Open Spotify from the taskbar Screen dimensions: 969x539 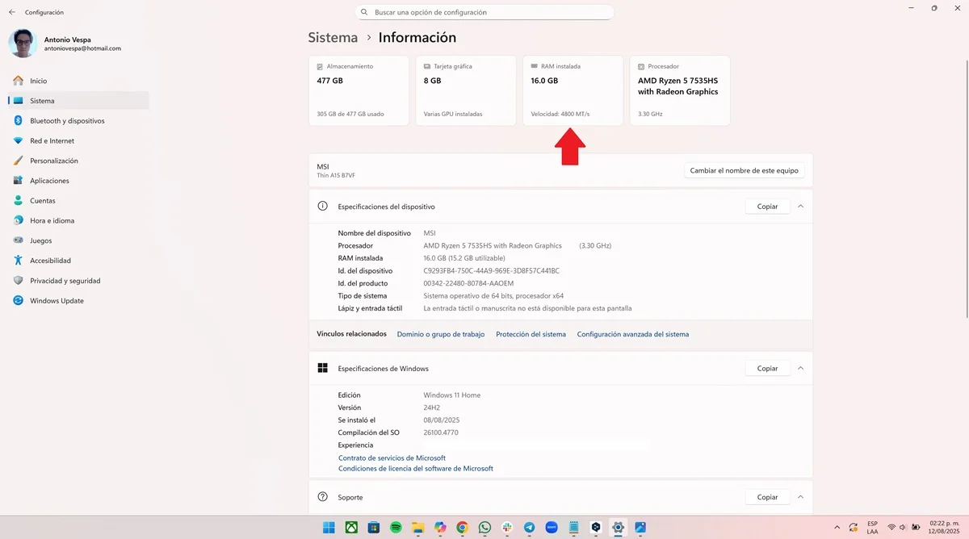tap(396, 528)
